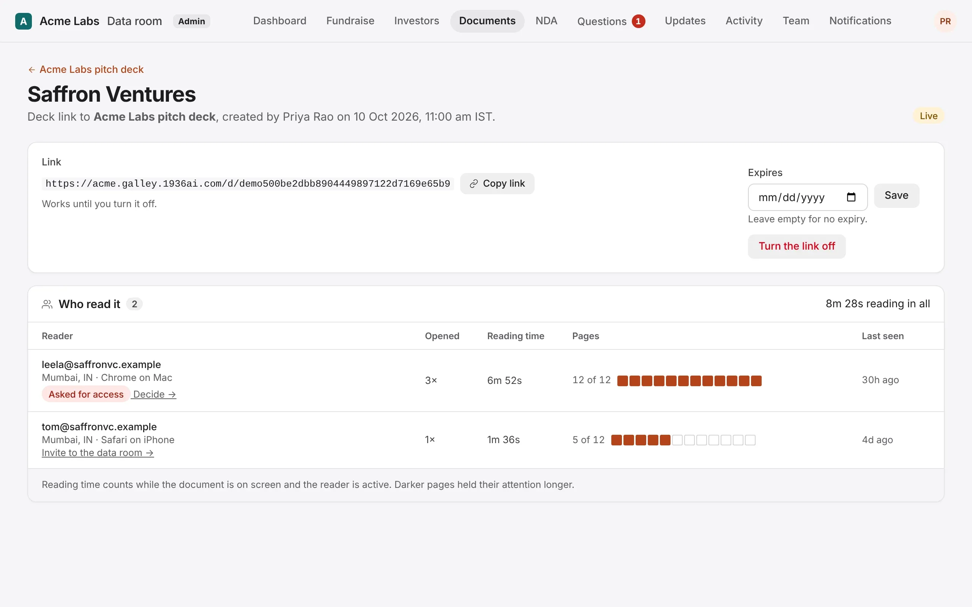
Task: Click the 4d ago last seen value
Action: (877, 440)
